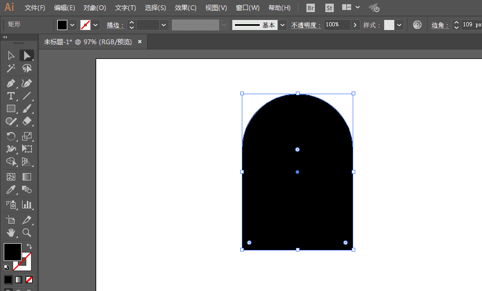The height and width of the screenshot is (291, 482).
Task: Pick the Eyedropper tool
Action: tap(11, 189)
